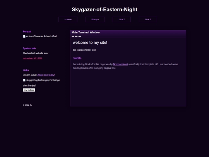Click the 'my button' button
209x157 pixels.
29,90
